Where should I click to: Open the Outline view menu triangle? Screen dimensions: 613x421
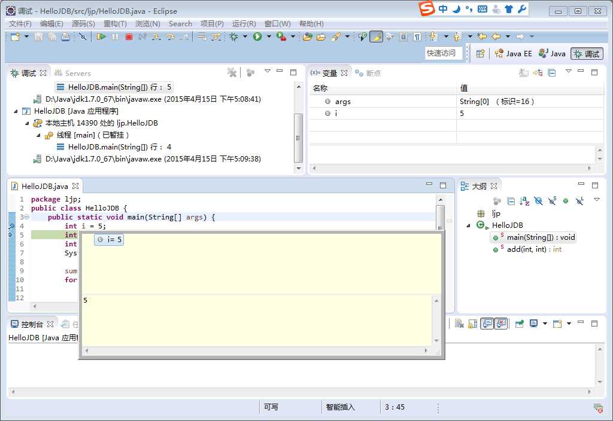(597, 200)
